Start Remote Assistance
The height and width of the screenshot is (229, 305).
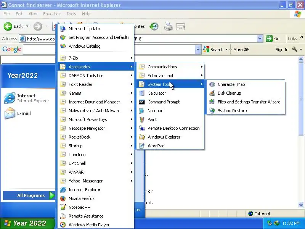96,216
